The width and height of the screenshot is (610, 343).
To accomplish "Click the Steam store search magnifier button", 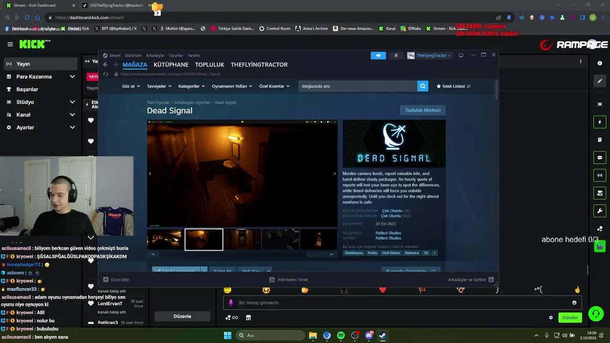I will [x=423, y=86].
